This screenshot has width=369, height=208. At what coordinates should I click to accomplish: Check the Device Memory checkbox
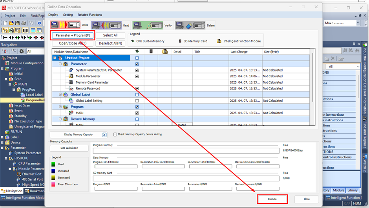tap(137, 119)
